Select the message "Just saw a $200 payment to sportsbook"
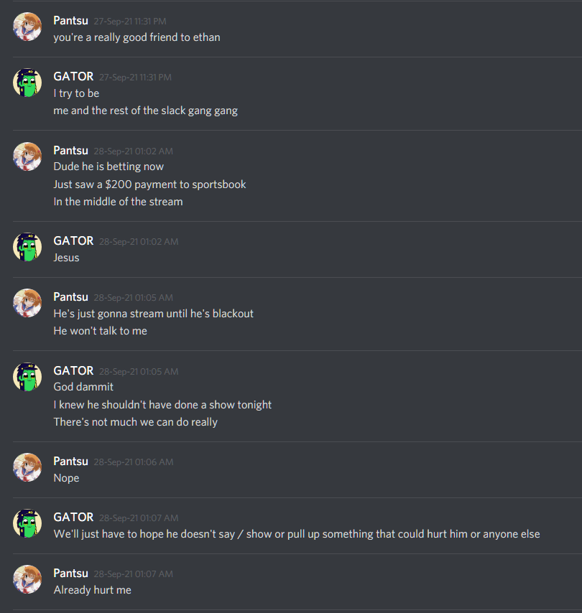Viewport: 582px width, 613px height. 149,184
